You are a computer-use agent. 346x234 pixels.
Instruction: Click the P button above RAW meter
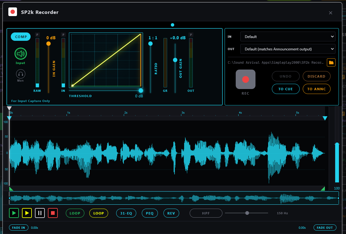(37, 35)
